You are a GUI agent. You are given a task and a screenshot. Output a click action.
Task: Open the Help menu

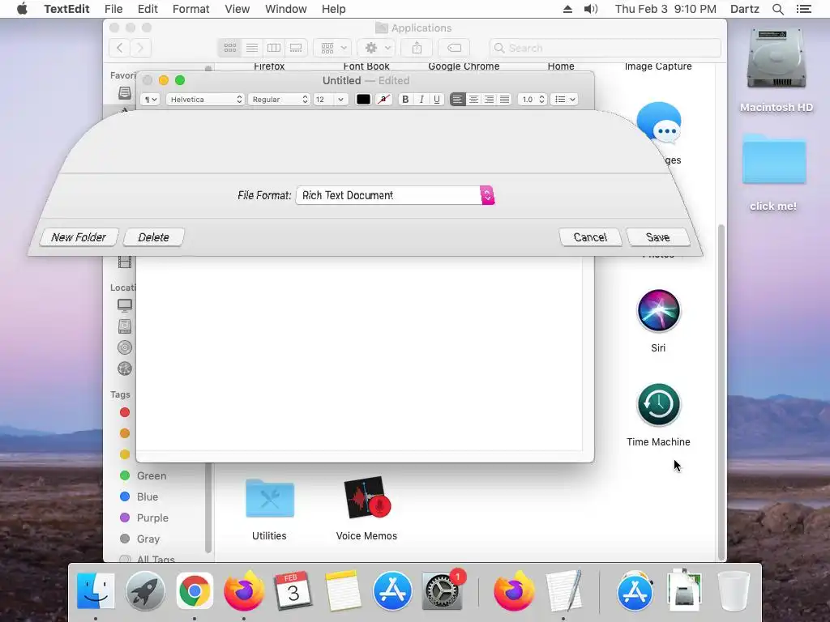point(333,9)
